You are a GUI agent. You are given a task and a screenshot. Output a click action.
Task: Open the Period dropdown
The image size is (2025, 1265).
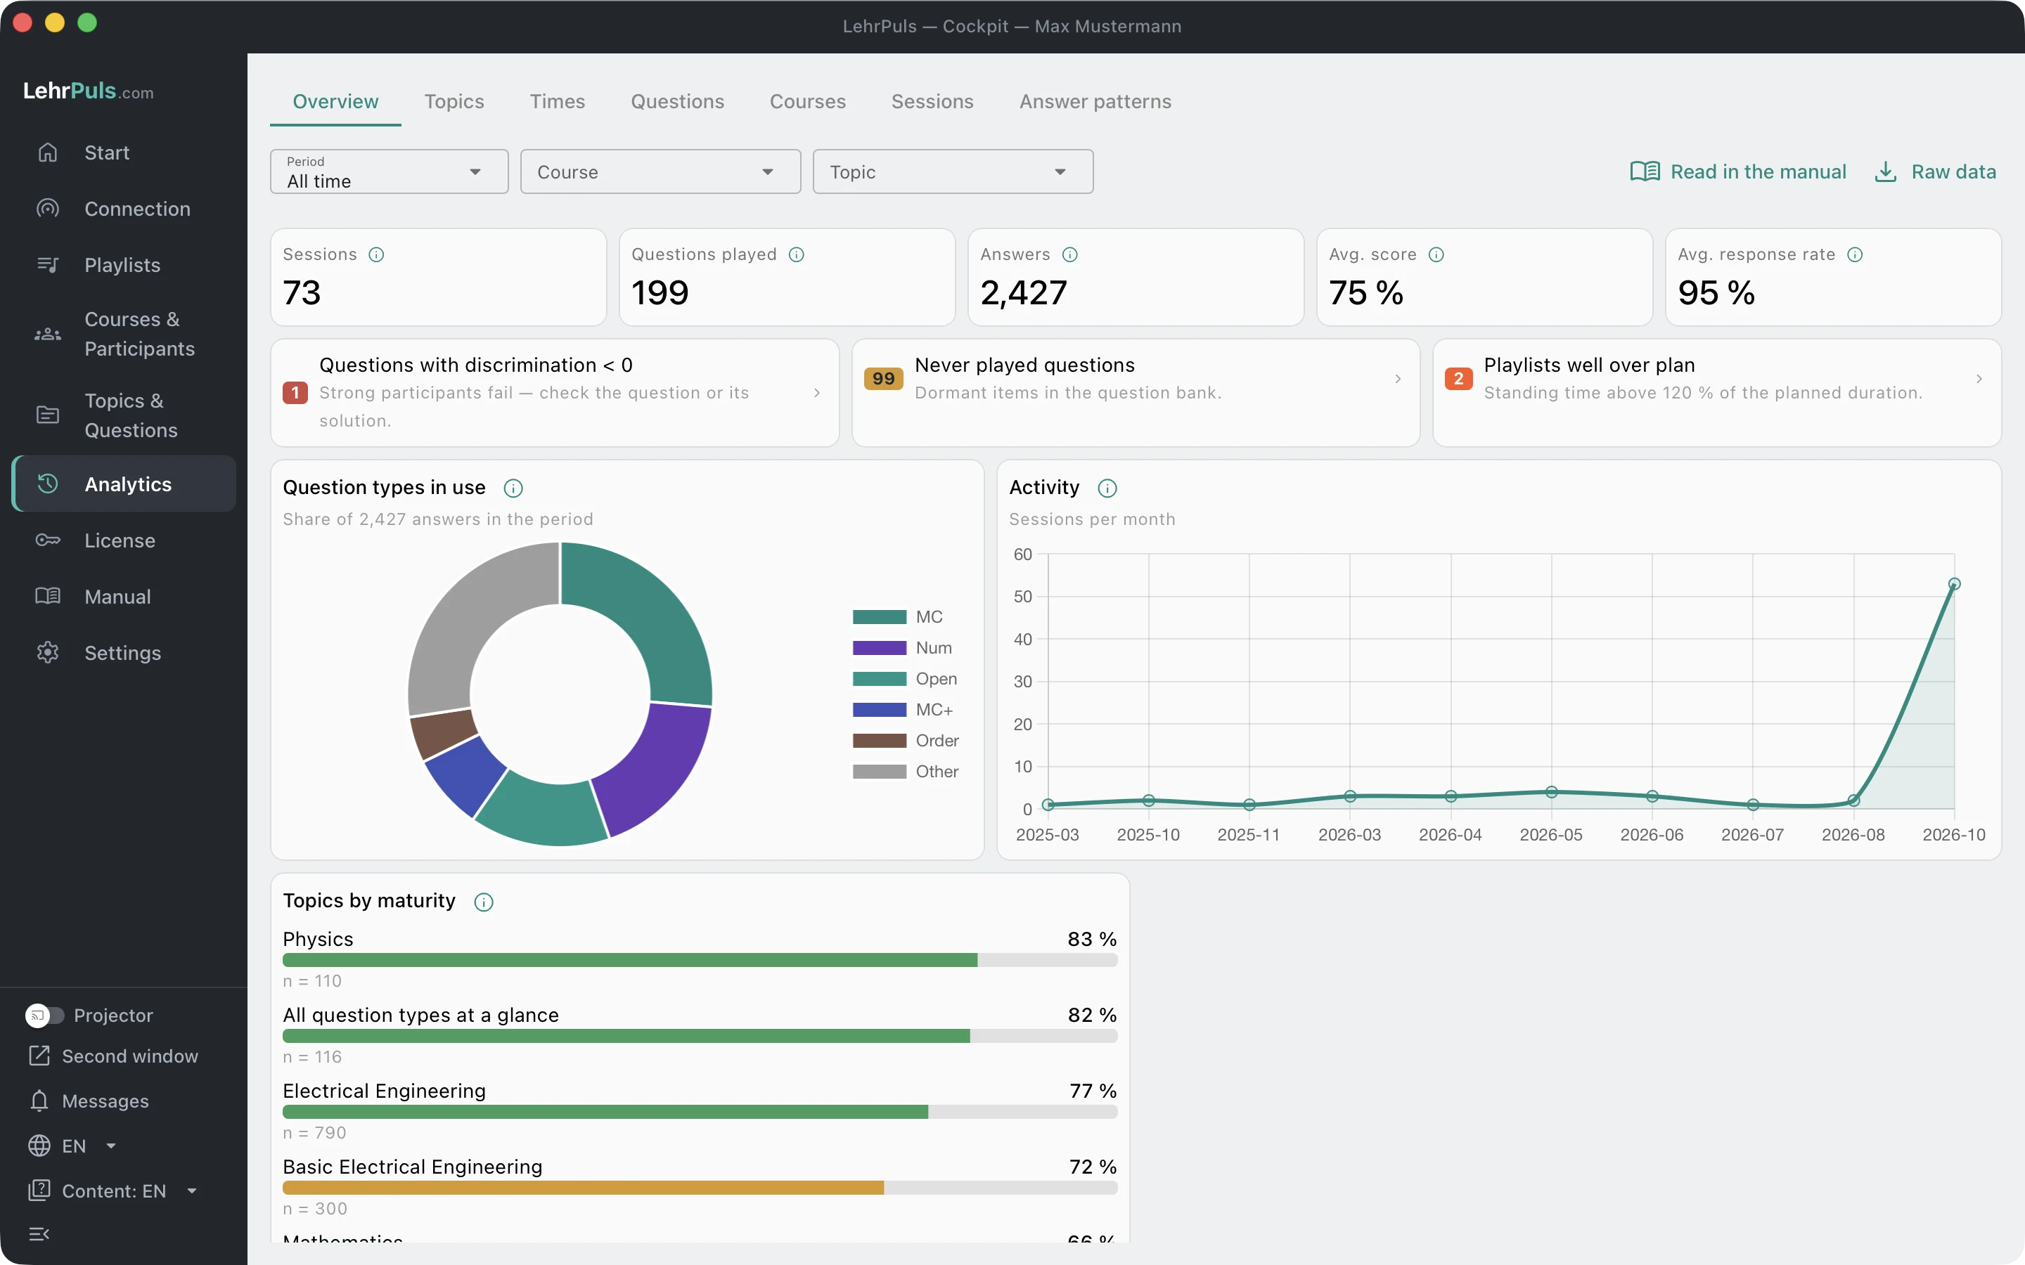pos(389,171)
